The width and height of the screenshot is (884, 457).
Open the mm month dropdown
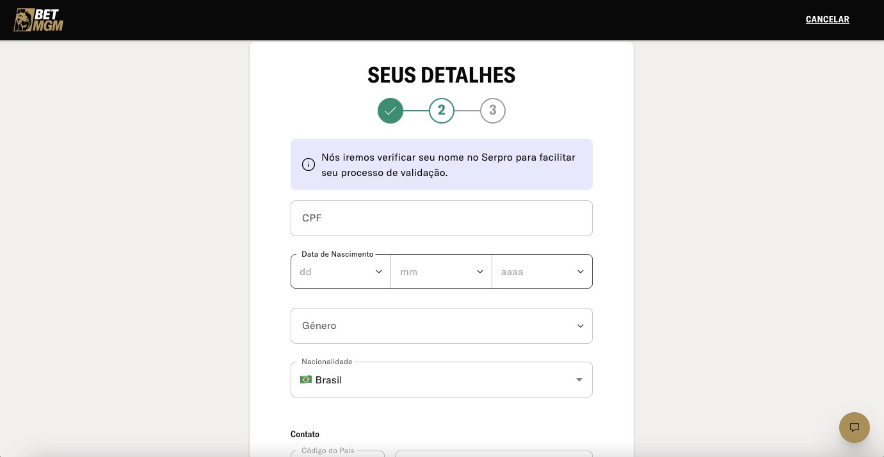pos(442,271)
